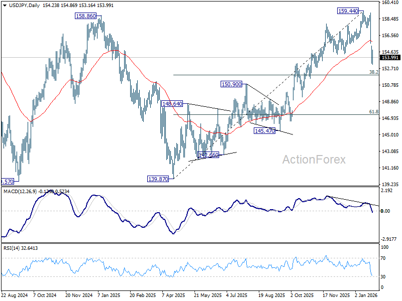Select the 2 Oct 2025 date marker

pos(303,295)
